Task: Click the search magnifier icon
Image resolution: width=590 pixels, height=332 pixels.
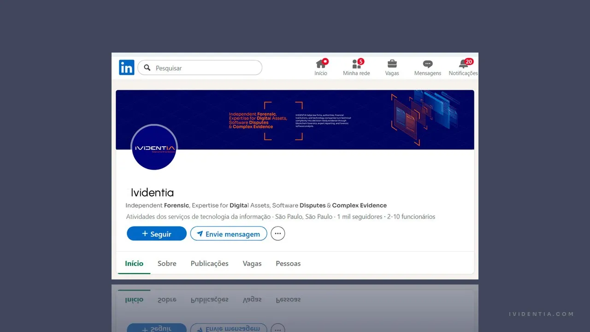Action: pyautogui.click(x=147, y=68)
